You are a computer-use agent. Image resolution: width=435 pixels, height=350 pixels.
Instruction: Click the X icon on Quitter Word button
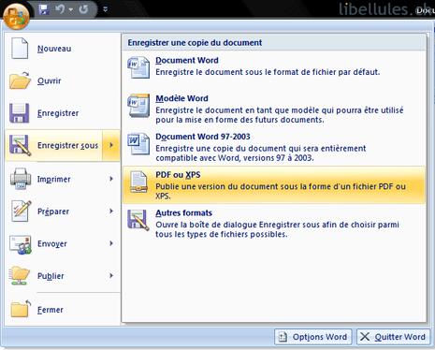coord(365,337)
